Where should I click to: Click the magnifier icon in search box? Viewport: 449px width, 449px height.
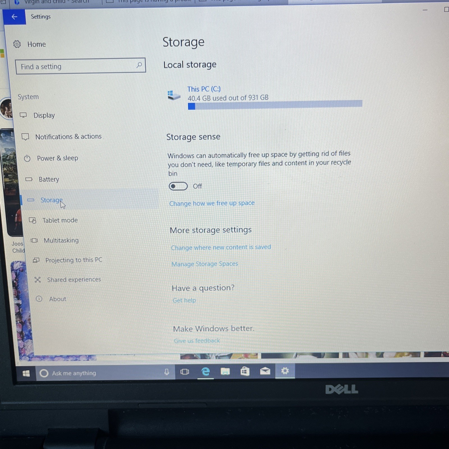pyautogui.click(x=139, y=65)
